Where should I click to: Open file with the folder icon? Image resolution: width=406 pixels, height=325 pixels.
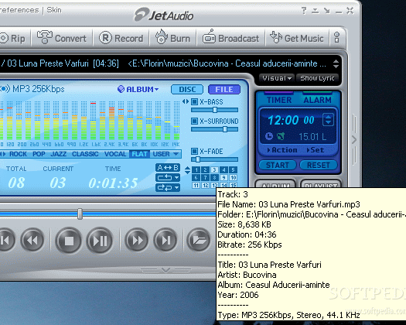point(199,240)
